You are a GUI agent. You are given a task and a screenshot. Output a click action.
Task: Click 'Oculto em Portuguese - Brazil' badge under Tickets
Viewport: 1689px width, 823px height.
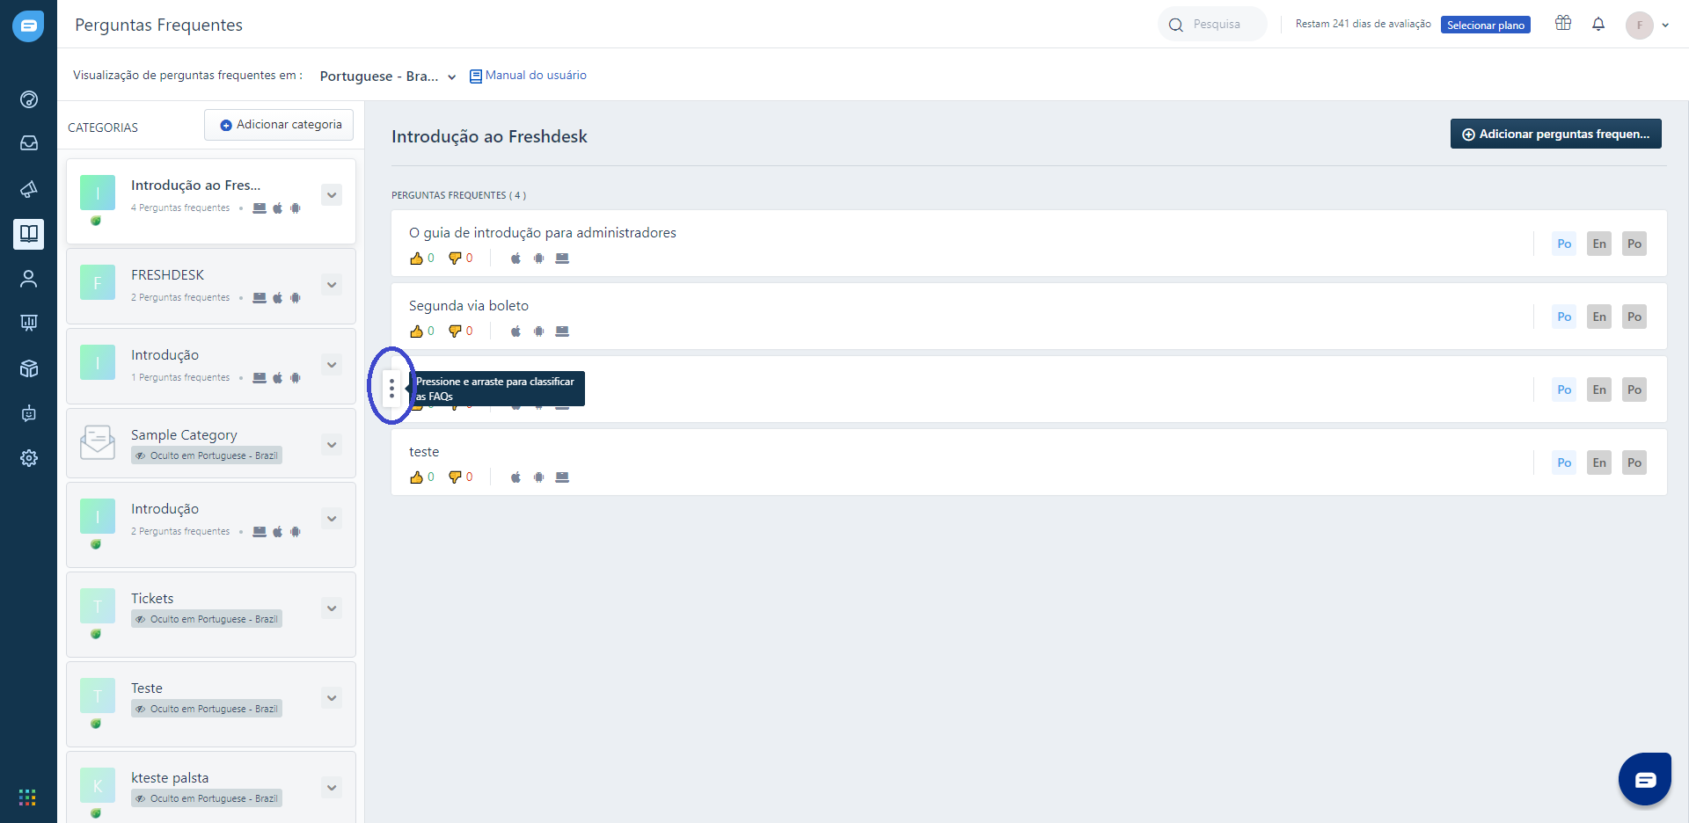(x=207, y=619)
